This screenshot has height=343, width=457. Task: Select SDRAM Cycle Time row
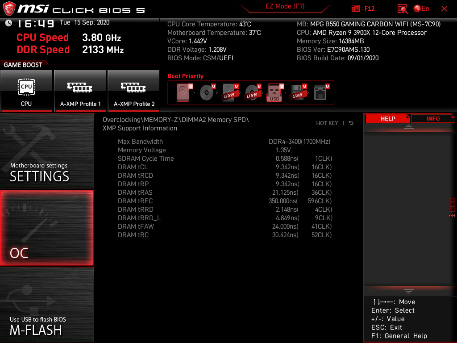(224, 159)
